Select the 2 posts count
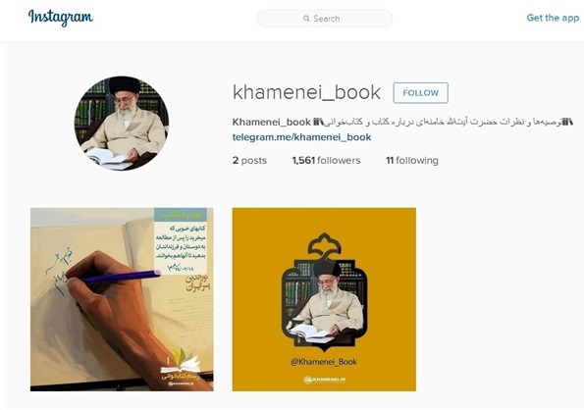This screenshot has width=584, height=410. point(249,160)
